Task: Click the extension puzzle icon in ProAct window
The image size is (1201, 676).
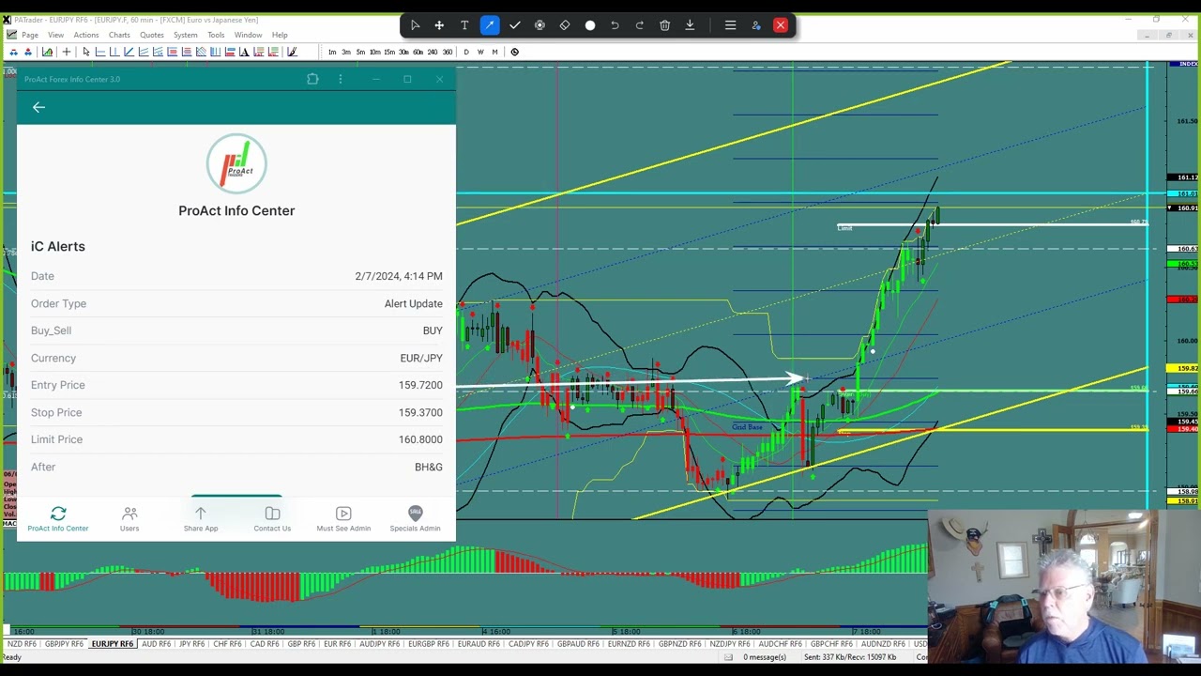Action: 312,79
